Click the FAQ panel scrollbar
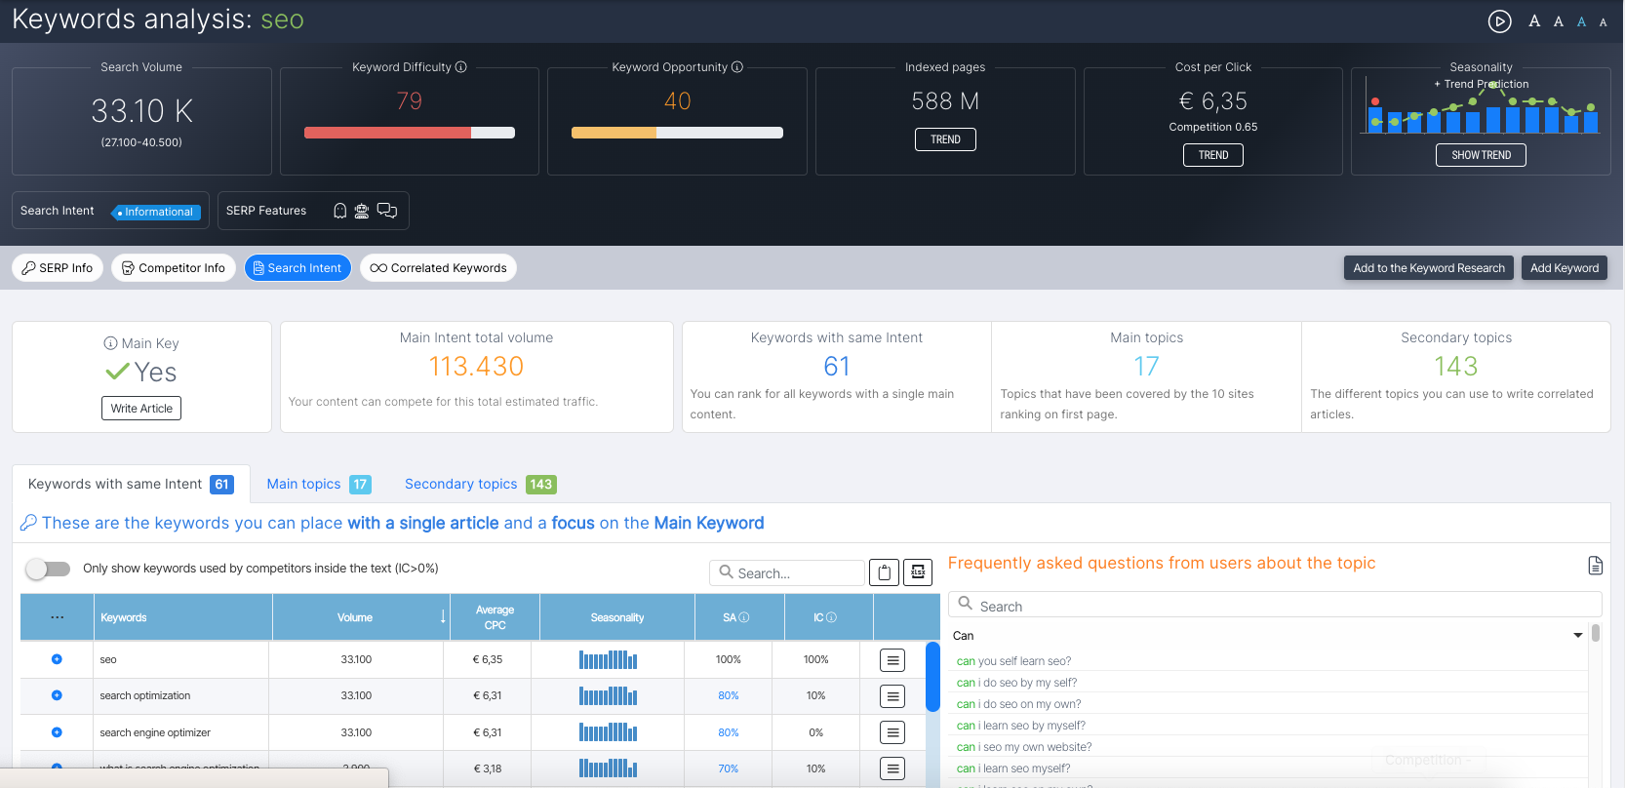The image size is (1625, 788). 1596,633
